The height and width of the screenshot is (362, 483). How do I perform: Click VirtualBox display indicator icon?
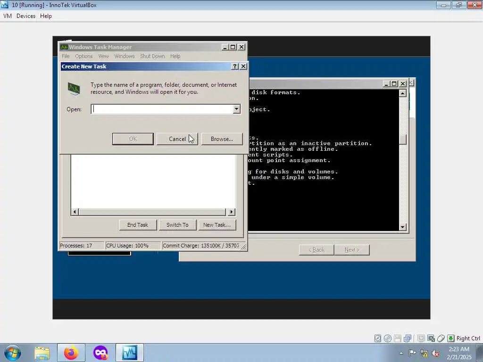431,338
